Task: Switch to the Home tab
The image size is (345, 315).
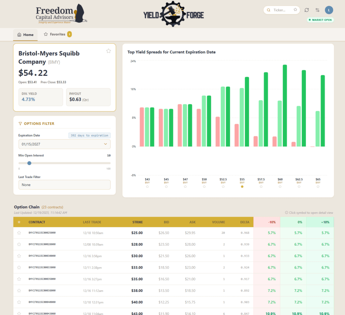Action: click(x=26, y=35)
